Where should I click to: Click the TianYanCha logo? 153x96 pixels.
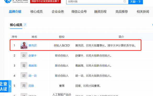[16, 2]
